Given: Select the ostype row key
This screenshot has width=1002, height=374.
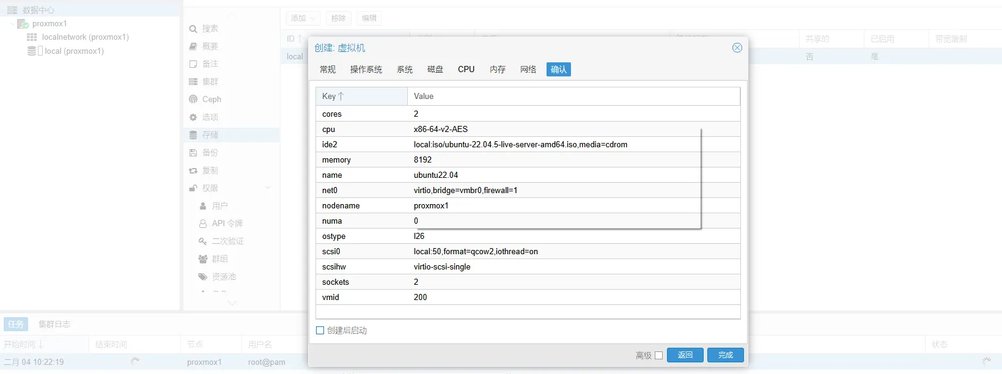Looking at the screenshot, I should [x=334, y=237].
